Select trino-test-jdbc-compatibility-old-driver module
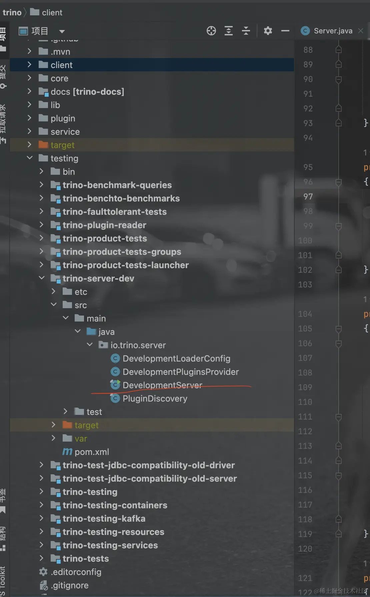This screenshot has width=370, height=597. [149, 465]
